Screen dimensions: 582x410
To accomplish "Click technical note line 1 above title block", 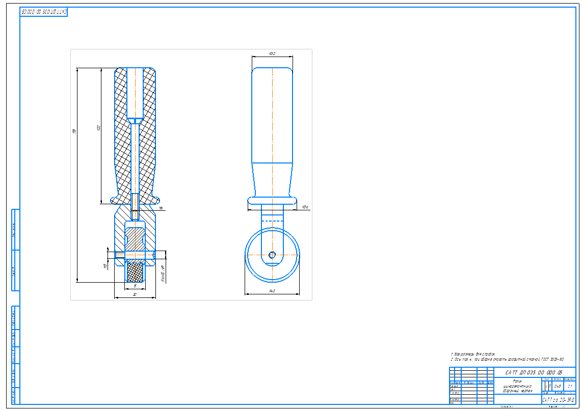I will click(472, 353).
